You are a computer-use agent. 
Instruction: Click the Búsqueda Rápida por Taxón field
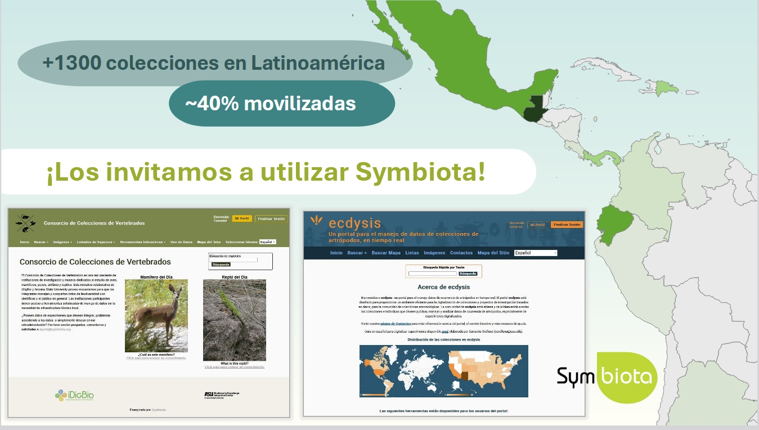[432, 274]
